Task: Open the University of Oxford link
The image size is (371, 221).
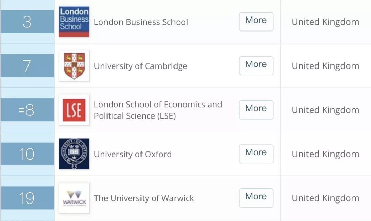Action: 133,154
